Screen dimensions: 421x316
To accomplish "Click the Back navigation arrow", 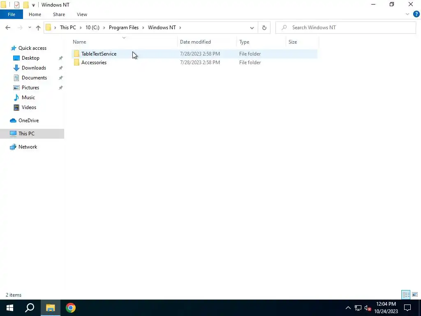I will (8, 28).
